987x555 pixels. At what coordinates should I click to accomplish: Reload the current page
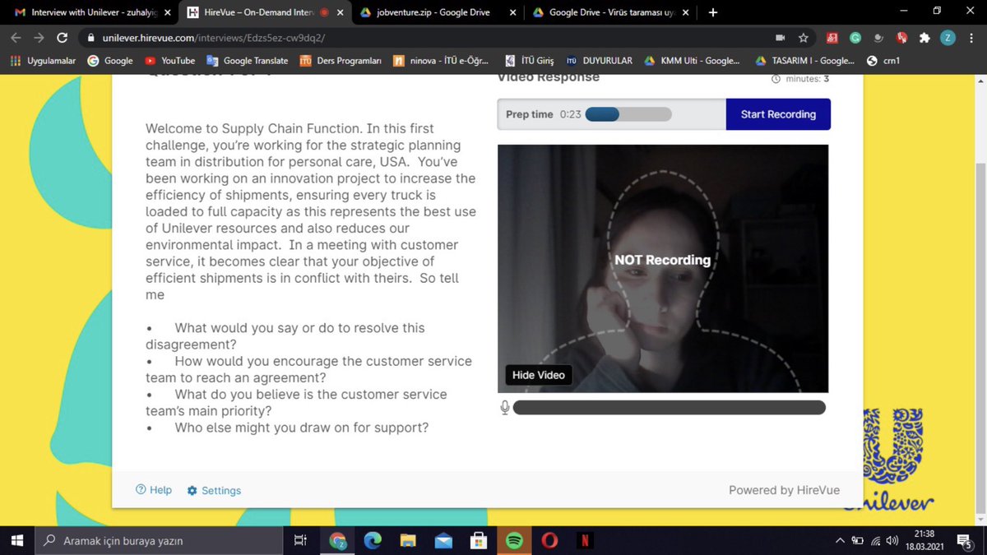(62, 38)
